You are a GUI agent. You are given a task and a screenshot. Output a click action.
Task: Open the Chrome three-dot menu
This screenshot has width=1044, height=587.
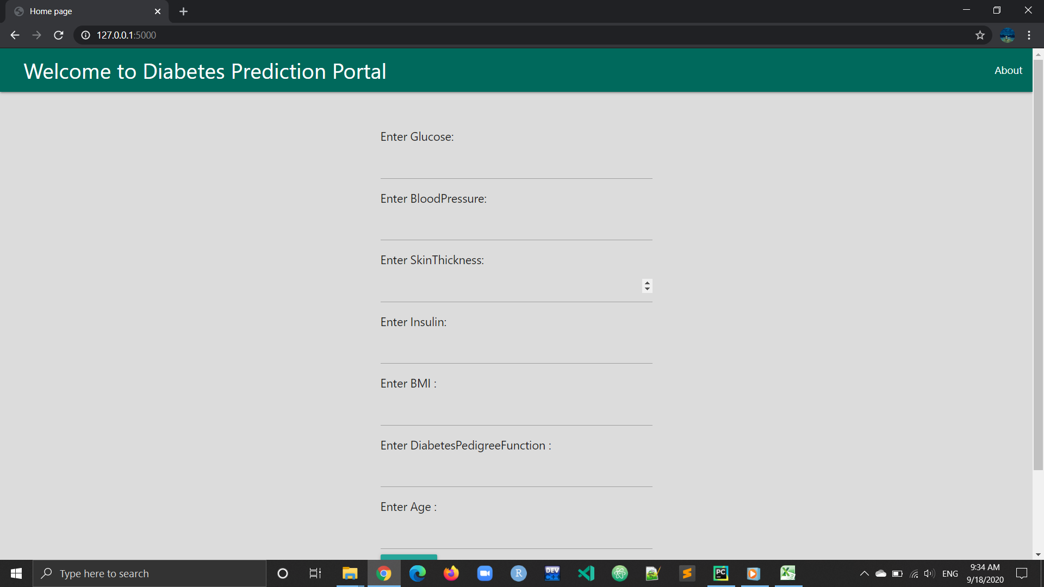(1029, 35)
